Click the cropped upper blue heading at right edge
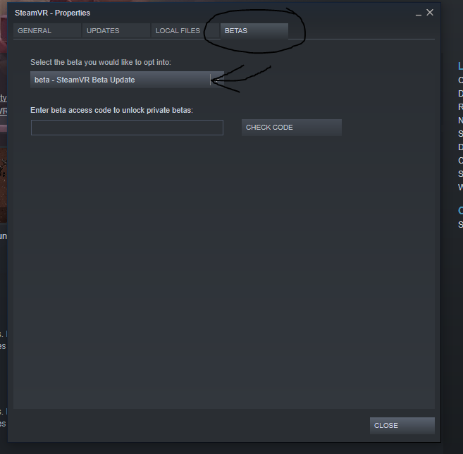 (x=460, y=66)
